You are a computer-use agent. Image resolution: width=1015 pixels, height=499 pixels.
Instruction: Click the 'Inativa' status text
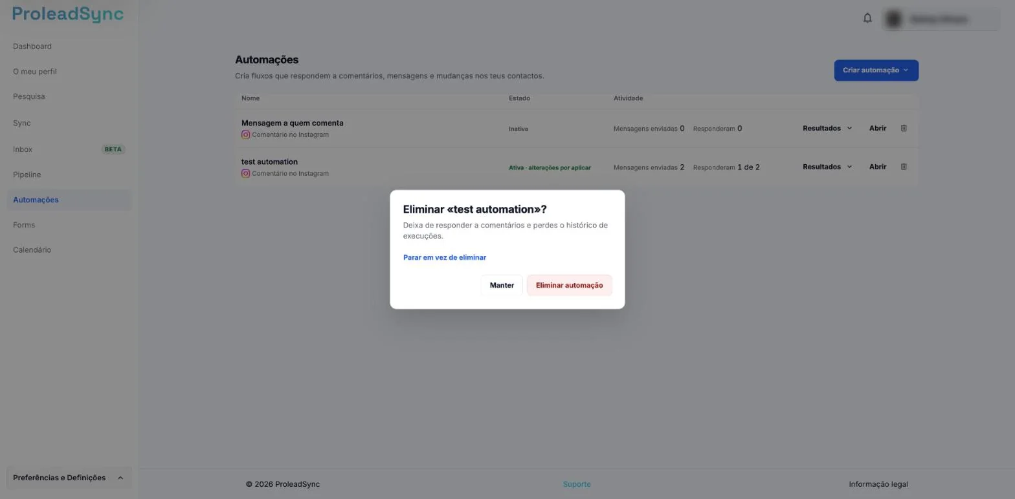[x=519, y=129]
